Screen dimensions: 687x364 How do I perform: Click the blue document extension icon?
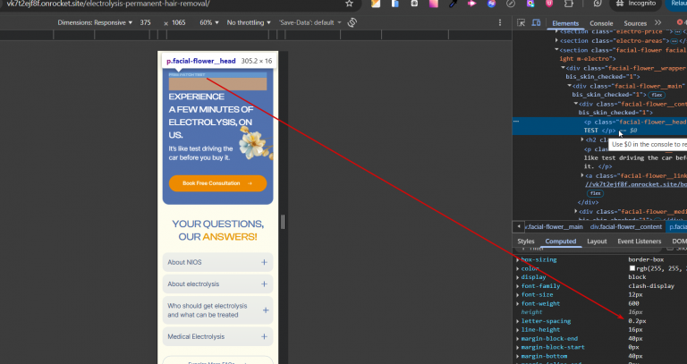pos(394,4)
